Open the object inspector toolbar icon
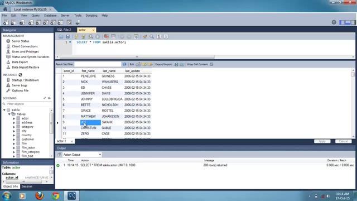Screen dimensions: 357x201 [22, 22]
